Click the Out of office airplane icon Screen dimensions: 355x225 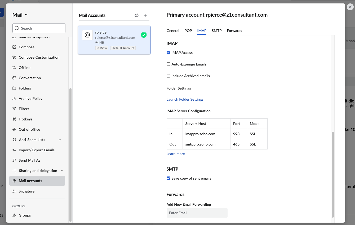14,129
